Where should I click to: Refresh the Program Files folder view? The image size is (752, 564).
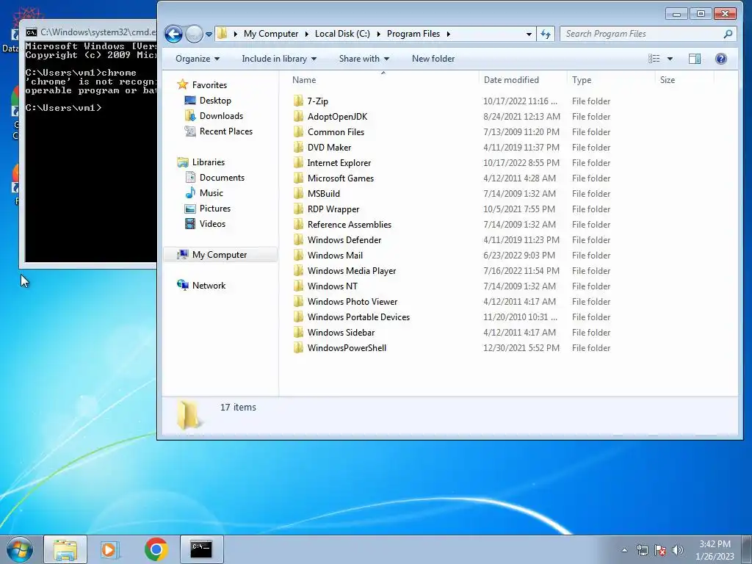(x=546, y=34)
